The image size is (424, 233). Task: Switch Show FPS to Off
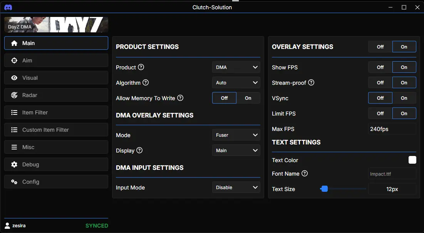coord(380,67)
